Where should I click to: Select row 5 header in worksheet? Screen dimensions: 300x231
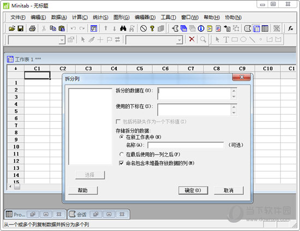16,111
